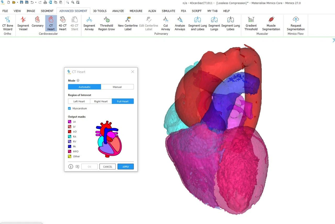The height and width of the screenshot is (224, 335).
Task: Run the Segment Lungs tool
Action: [214, 24]
